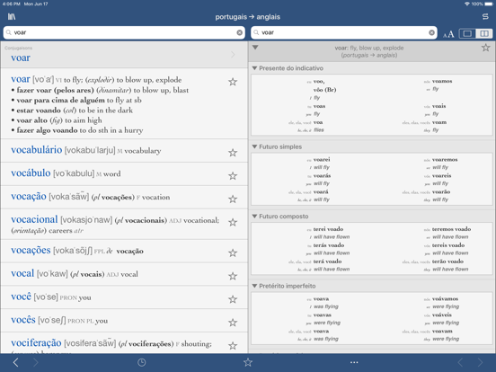Star the voar dictionary entry
496x372 pixels.
(x=233, y=82)
